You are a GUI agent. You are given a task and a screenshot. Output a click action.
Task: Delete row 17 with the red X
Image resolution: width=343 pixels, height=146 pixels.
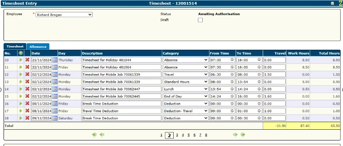[27, 111]
